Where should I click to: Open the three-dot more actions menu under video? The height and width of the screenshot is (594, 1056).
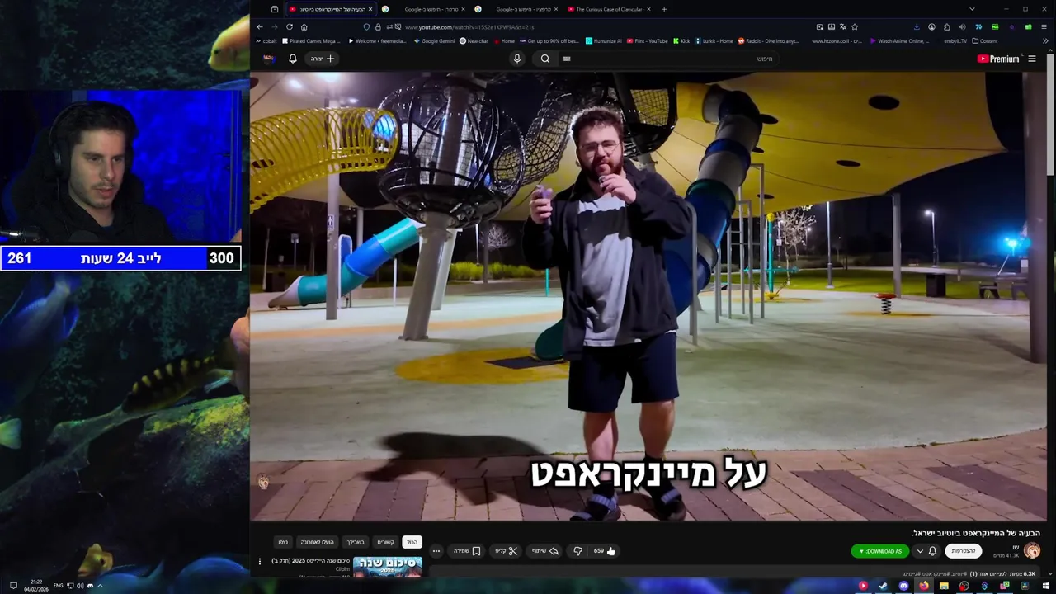(x=436, y=551)
